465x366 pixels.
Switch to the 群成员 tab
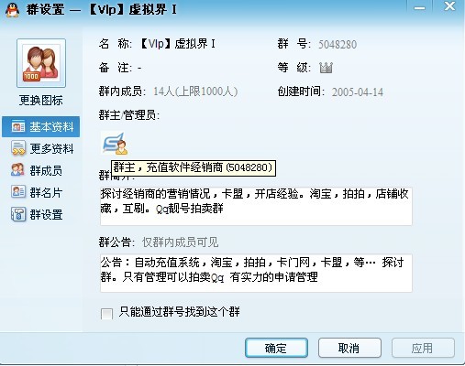41,170
